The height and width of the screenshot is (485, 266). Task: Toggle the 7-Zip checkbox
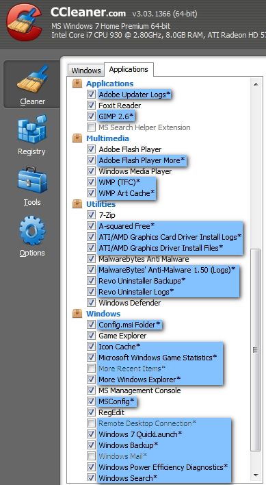[x=91, y=214]
